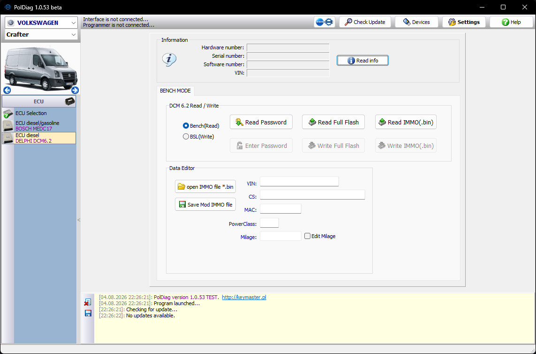
Task: Click Read Password
Action: point(261,122)
